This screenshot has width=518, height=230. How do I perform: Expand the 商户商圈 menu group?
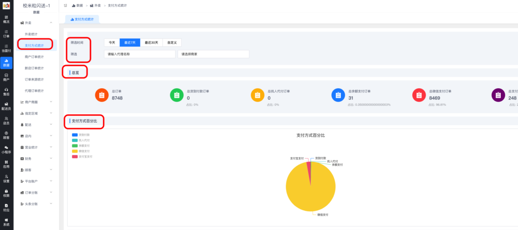click(35, 102)
